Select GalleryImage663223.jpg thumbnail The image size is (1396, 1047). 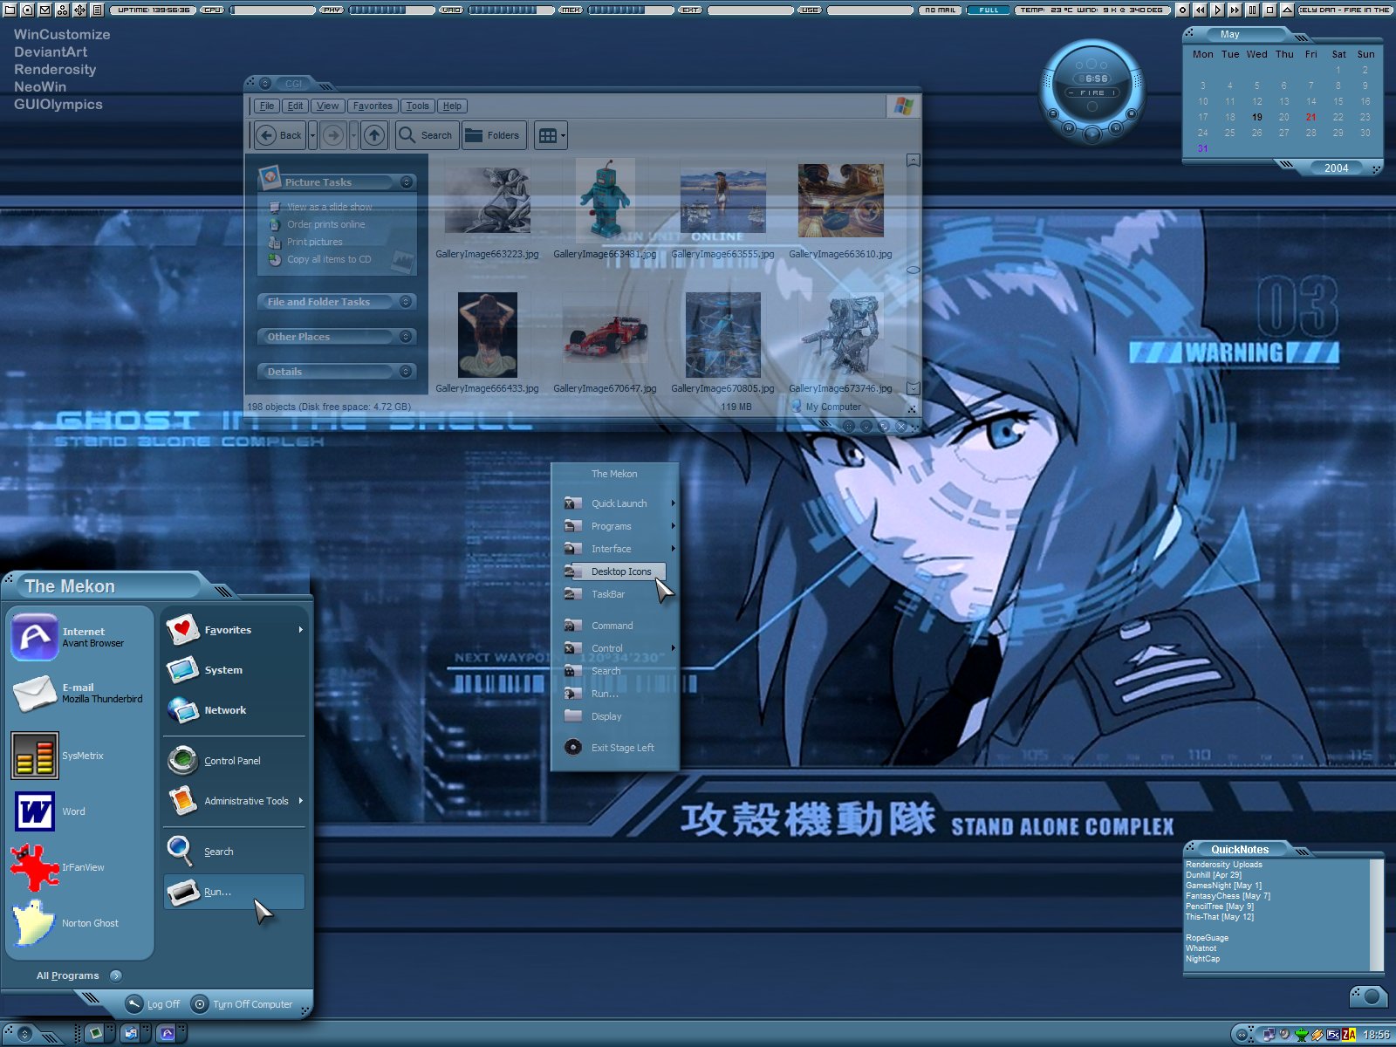(x=488, y=201)
